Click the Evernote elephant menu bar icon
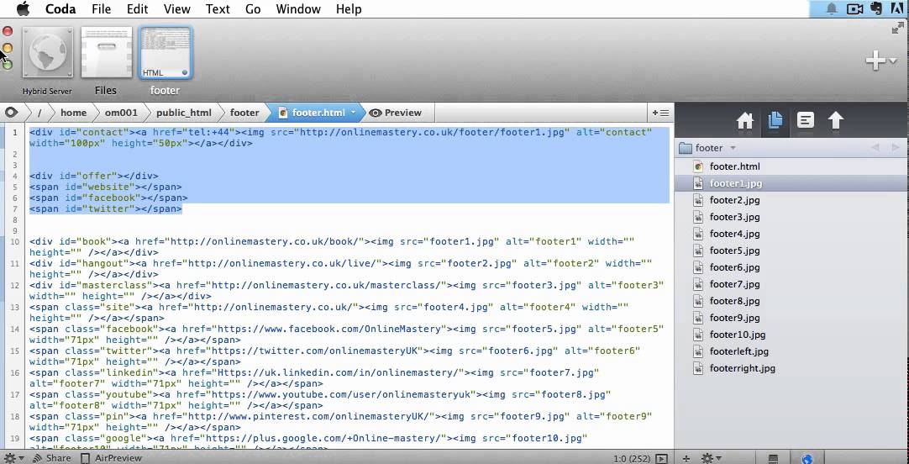Screen dimensions: 909x464 [x=876, y=8]
